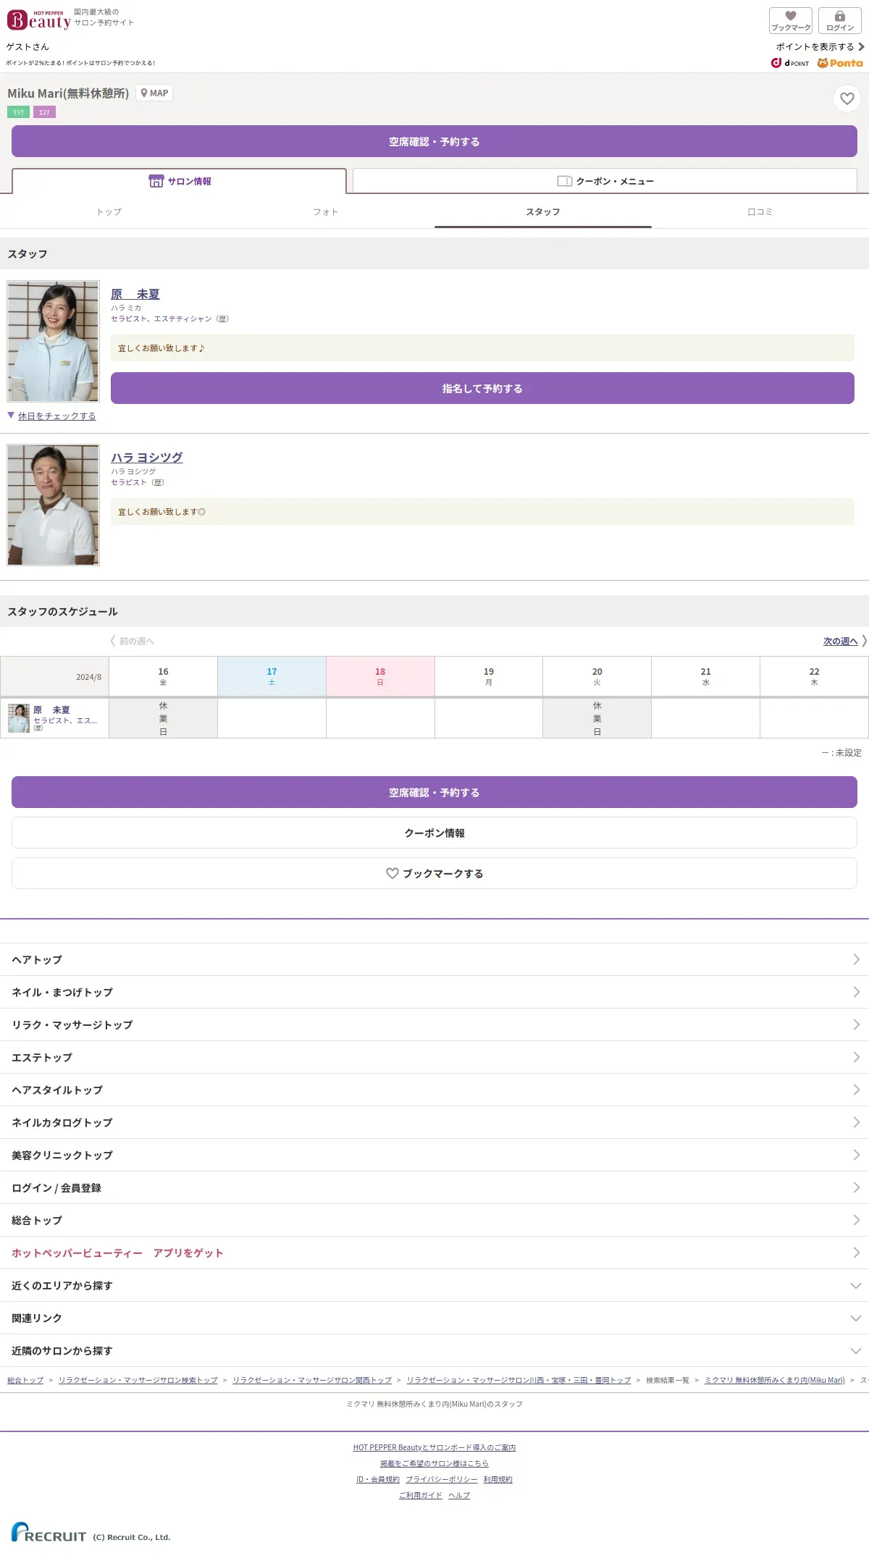Click breadcrumb 総合トップ
The image size is (869, 1553).
(x=25, y=1380)
